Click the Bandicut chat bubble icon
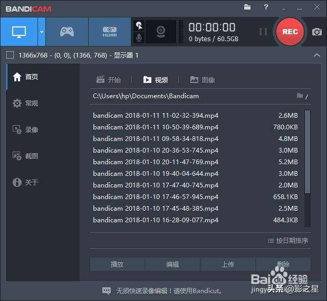327x301 pixels. point(107,290)
